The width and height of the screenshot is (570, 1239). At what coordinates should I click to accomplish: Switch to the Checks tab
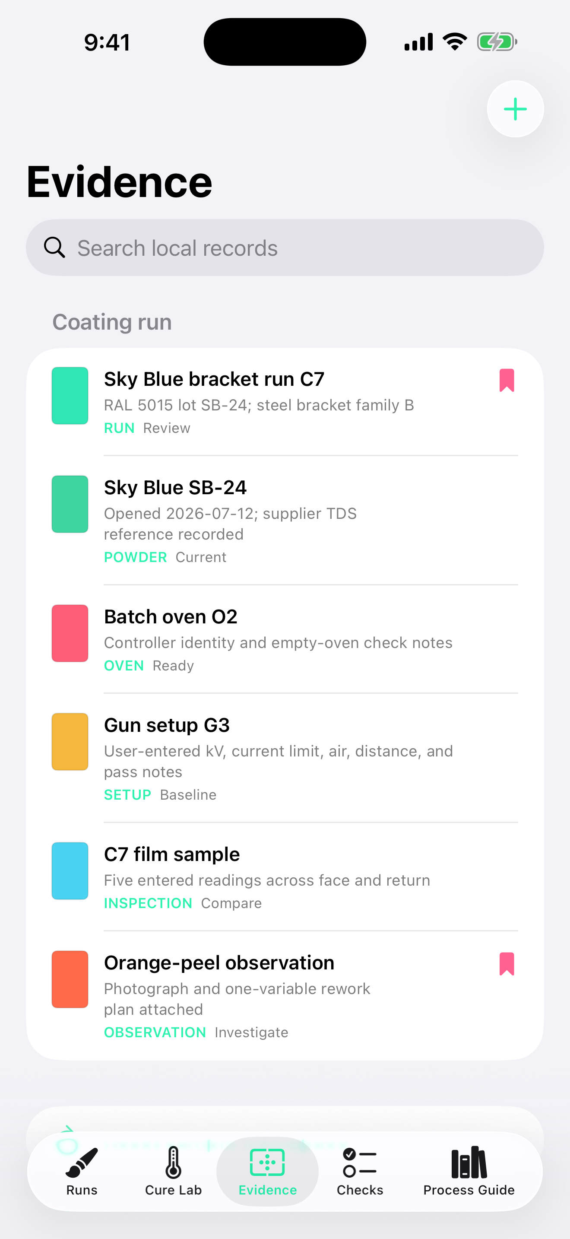click(360, 1172)
